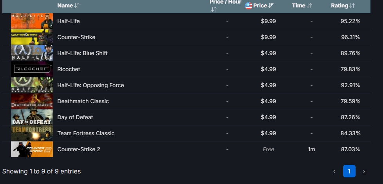Image resolution: width=383 pixels, height=184 pixels.
Task: Select page 1 pagination button
Action: (349, 171)
